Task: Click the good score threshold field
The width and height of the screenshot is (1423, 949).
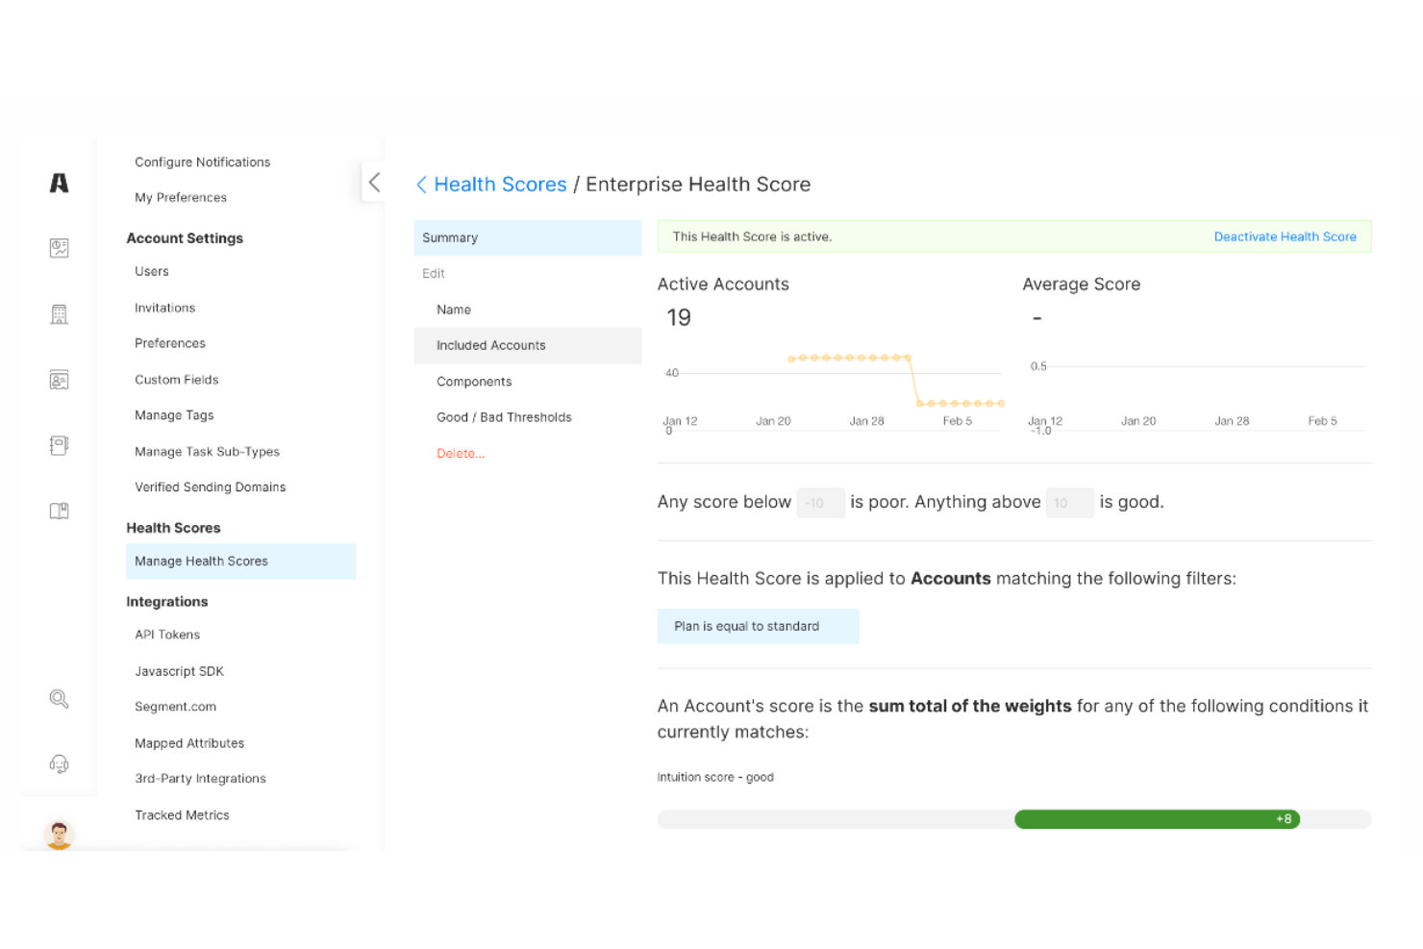Action: tap(1069, 503)
